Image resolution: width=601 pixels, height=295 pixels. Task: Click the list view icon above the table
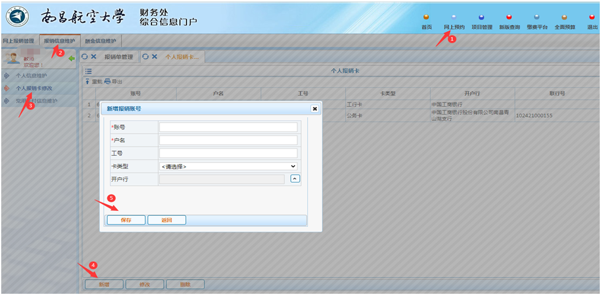[88, 71]
